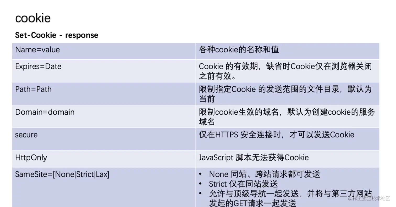
Task: Click the Domain=domain row label
Action: coord(45,112)
